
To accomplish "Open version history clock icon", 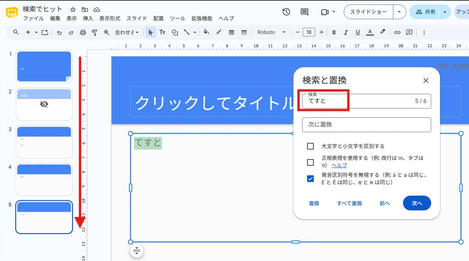I will click(286, 12).
